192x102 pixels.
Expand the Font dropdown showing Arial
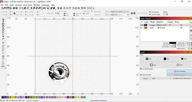73,11
